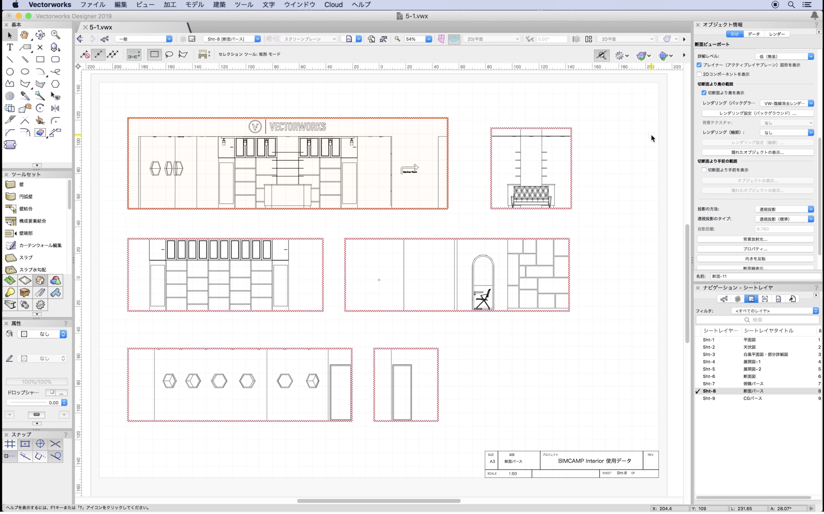824x514 pixels.
Task: Open the Cloud menu
Action: [333, 5]
